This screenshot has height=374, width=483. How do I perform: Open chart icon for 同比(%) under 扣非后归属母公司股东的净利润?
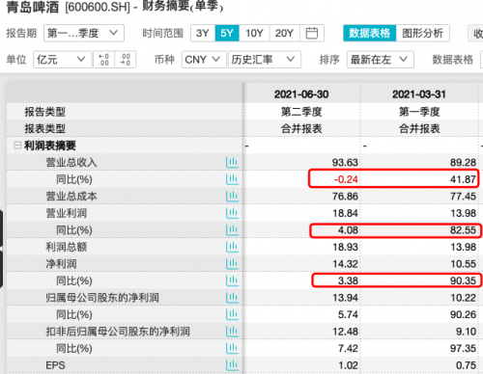pyautogui.click(x=232, y=348)
